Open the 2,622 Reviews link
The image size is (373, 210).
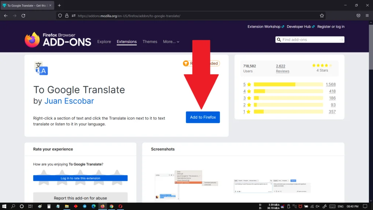click(x=282, y=69)
